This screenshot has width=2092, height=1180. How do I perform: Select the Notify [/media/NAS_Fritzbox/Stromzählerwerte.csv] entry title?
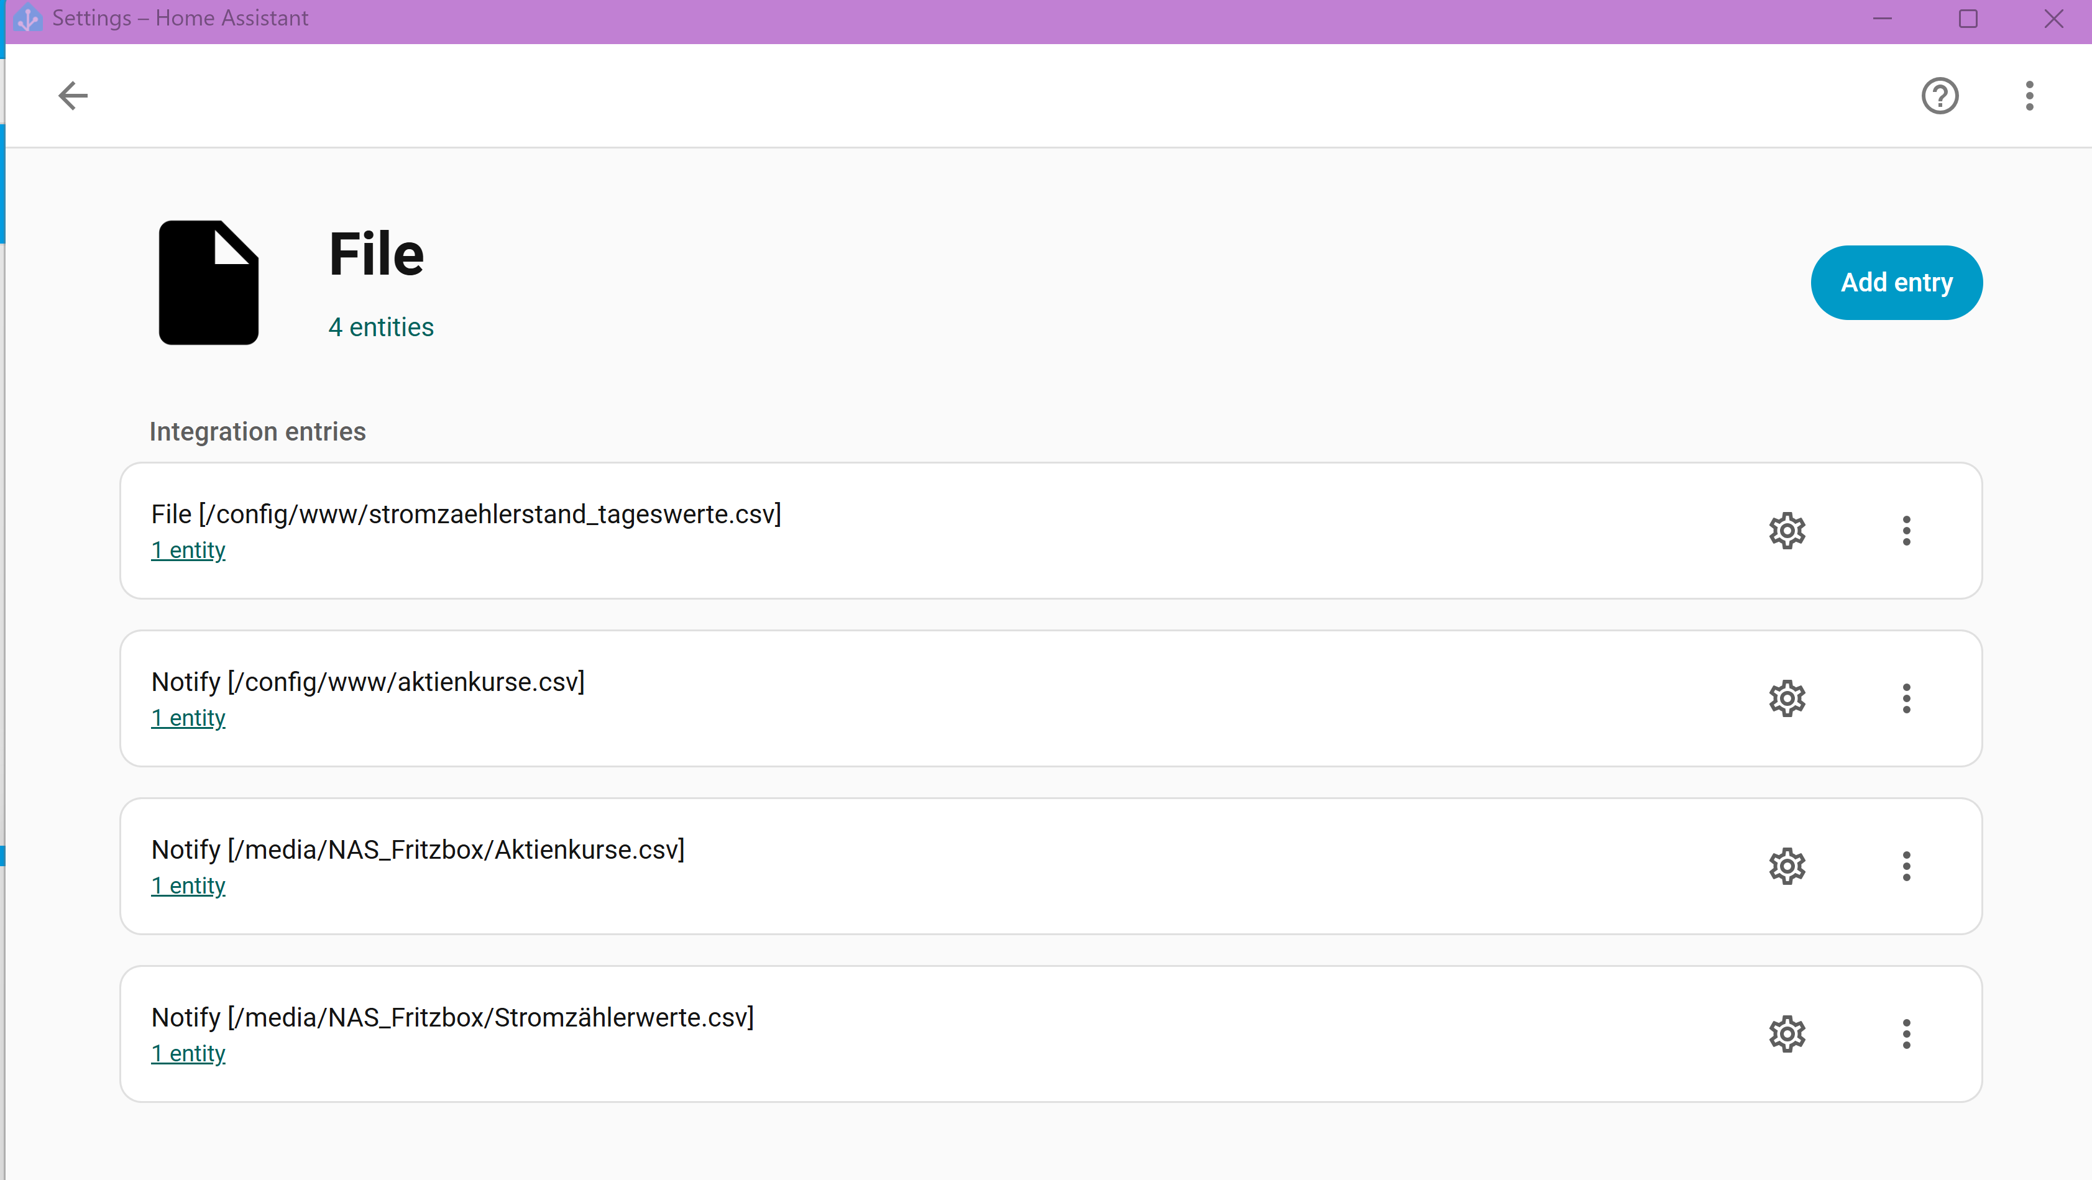coord(452,1018)
